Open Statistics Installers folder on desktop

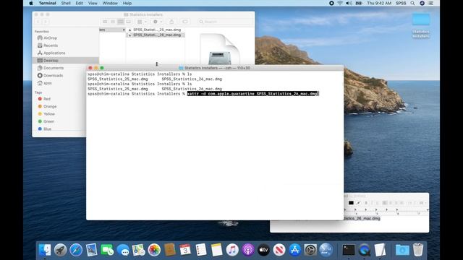click(421, 25)
